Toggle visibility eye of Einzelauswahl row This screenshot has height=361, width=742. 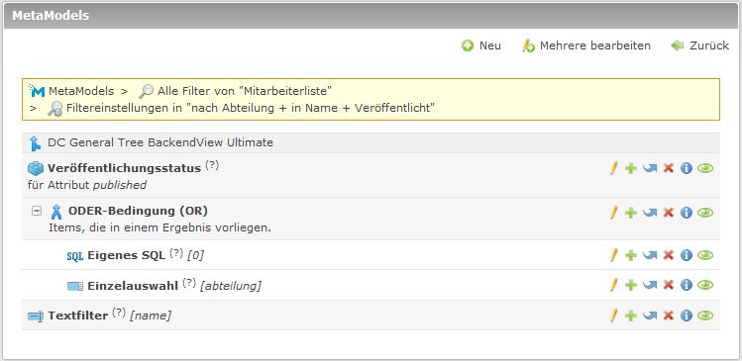coord(705,285)
